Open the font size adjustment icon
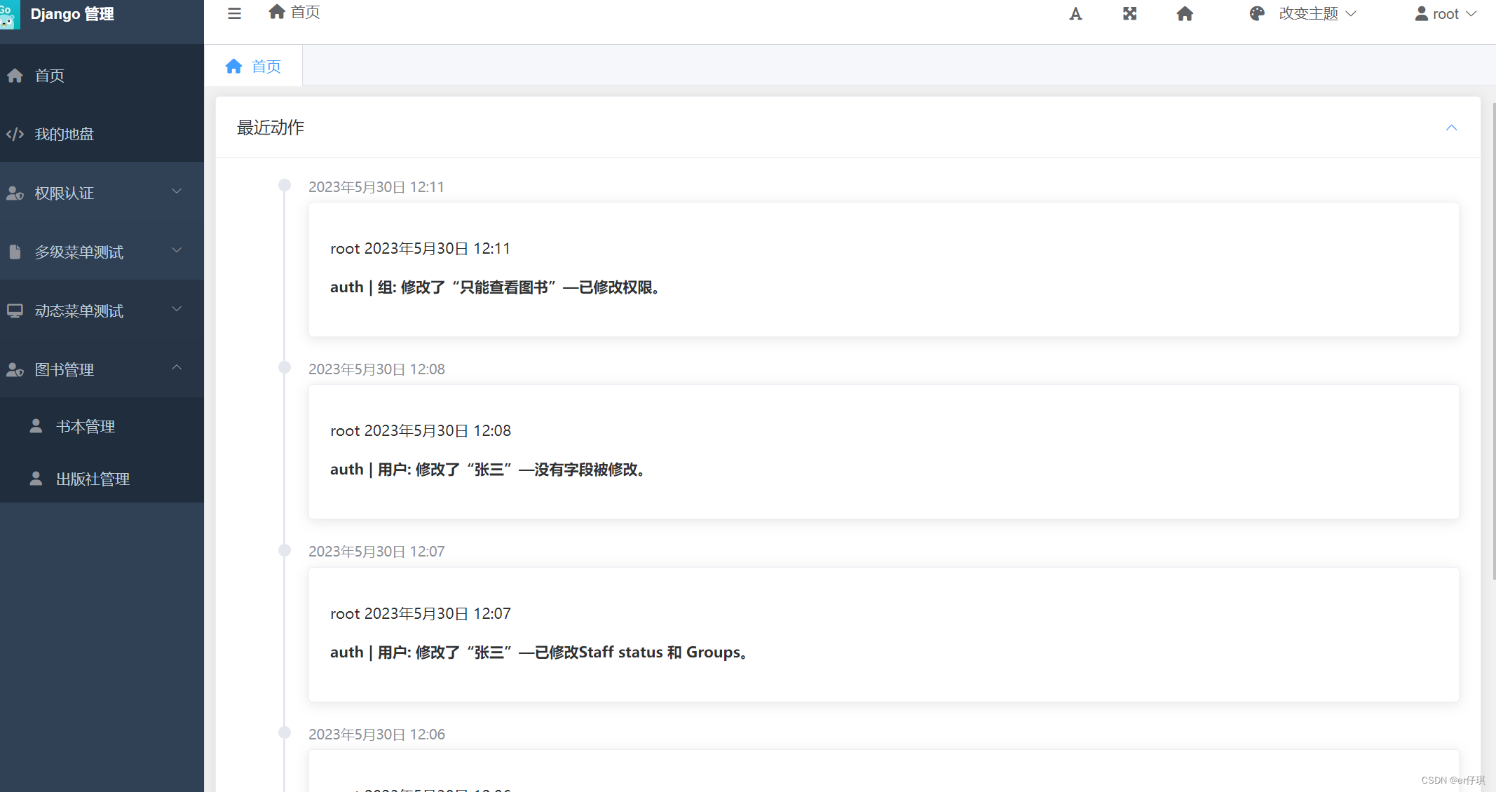 click(x=1076, y=13)
